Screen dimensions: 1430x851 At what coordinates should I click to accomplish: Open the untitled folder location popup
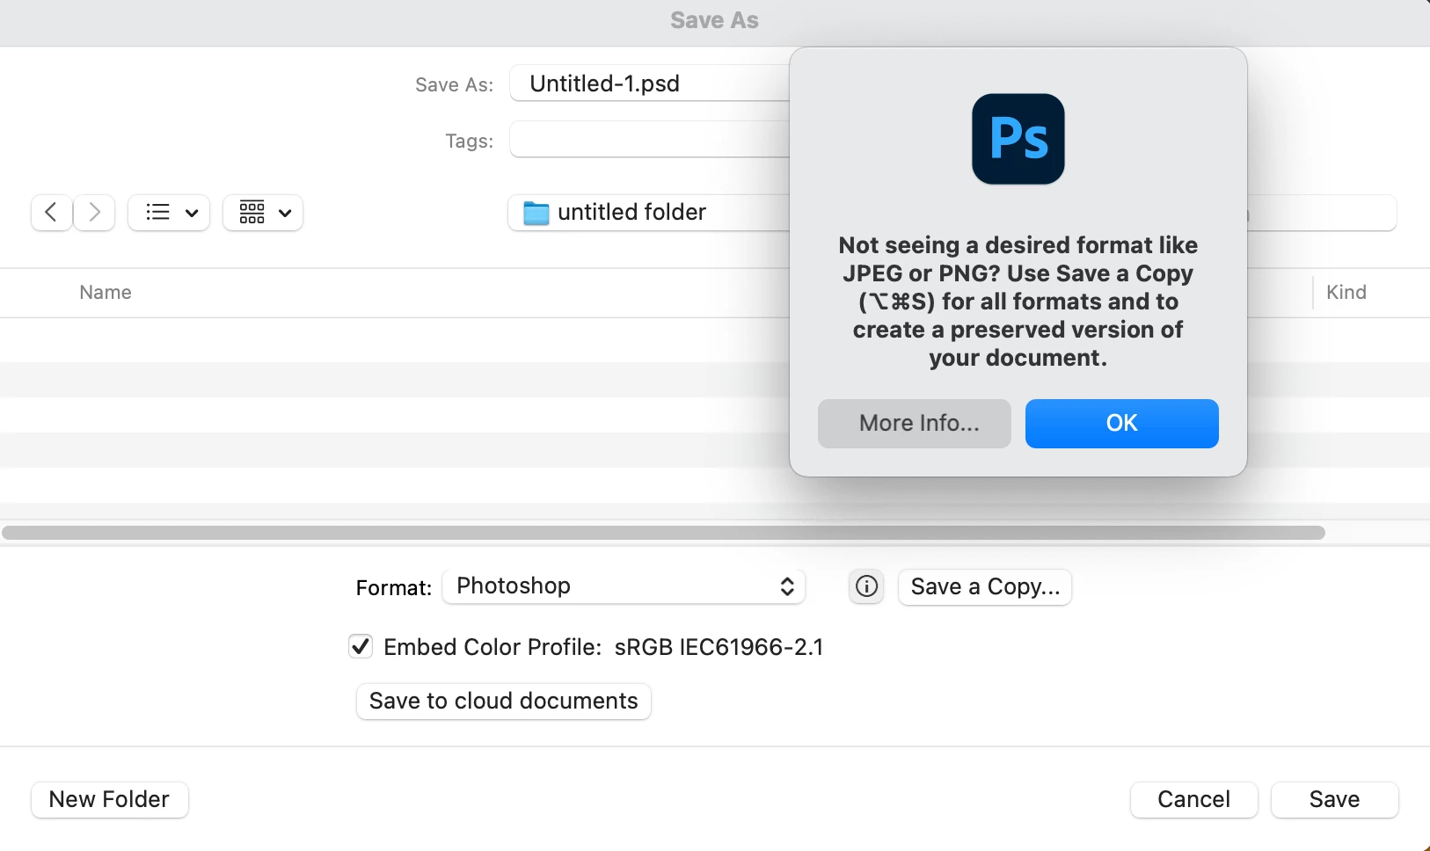coord(649,213)
